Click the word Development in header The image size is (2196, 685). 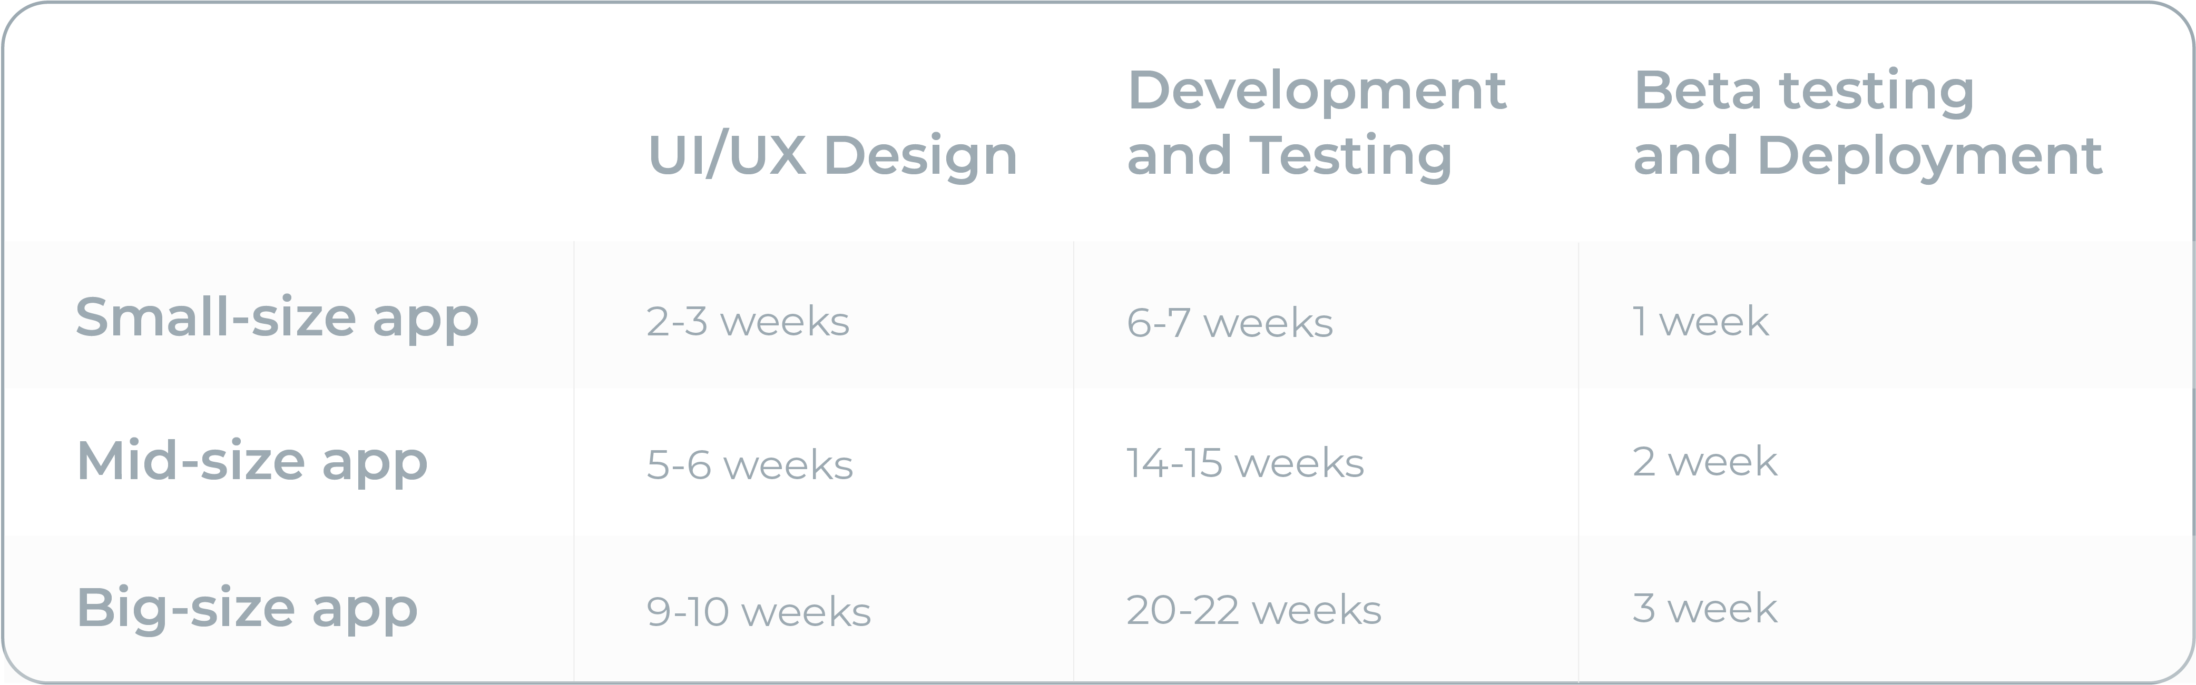[x=1316, y=91]
